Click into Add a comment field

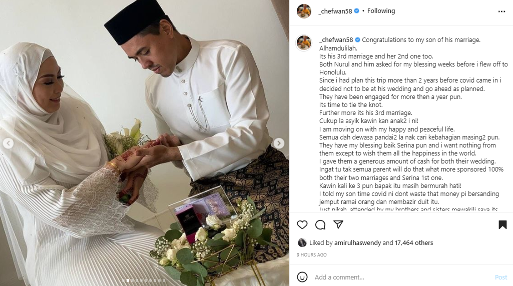click(402, 277)
